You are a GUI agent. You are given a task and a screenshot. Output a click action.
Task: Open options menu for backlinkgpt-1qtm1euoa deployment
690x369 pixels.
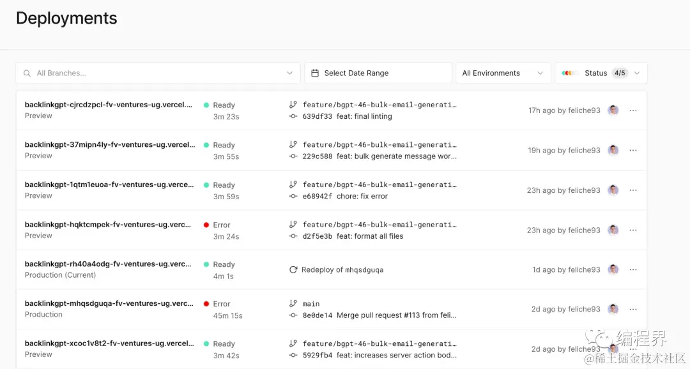pyautogui.click(x=632, y=190)
